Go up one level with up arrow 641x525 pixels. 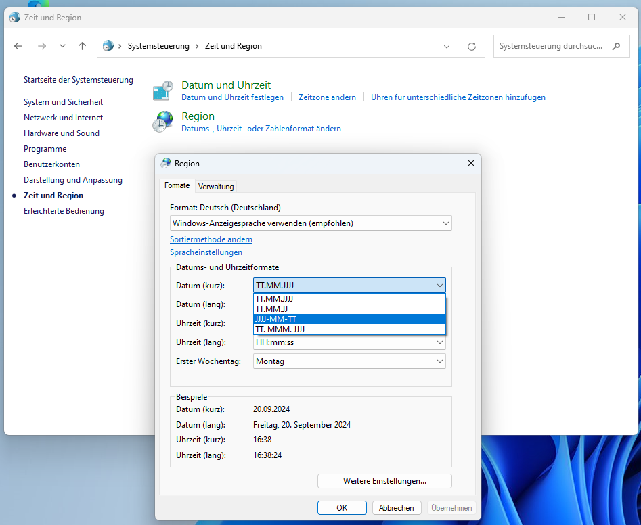click(82, 46)
